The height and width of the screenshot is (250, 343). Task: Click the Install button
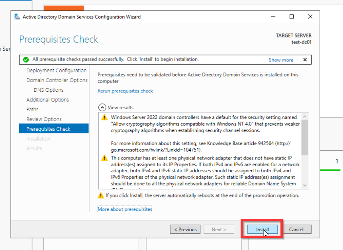coord(262,229)
